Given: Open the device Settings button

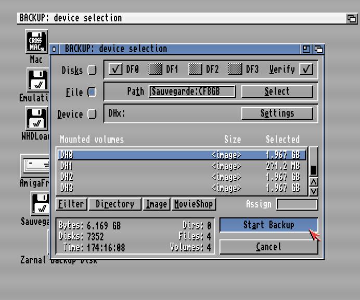Looking at the screenshot, I should tap(277, 114).
